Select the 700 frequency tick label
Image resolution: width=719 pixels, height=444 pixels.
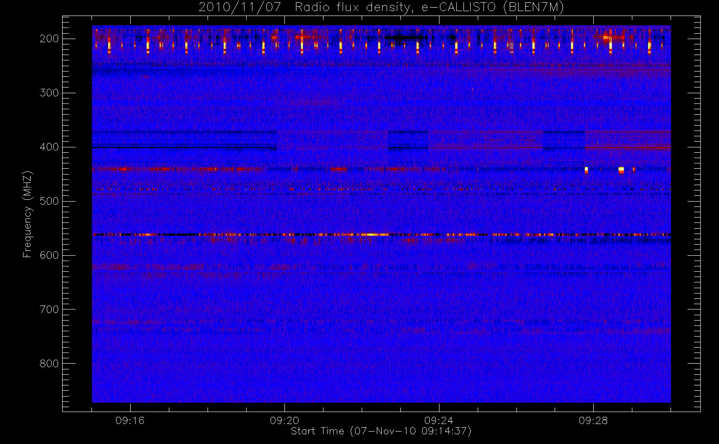[x=49, y=309]
